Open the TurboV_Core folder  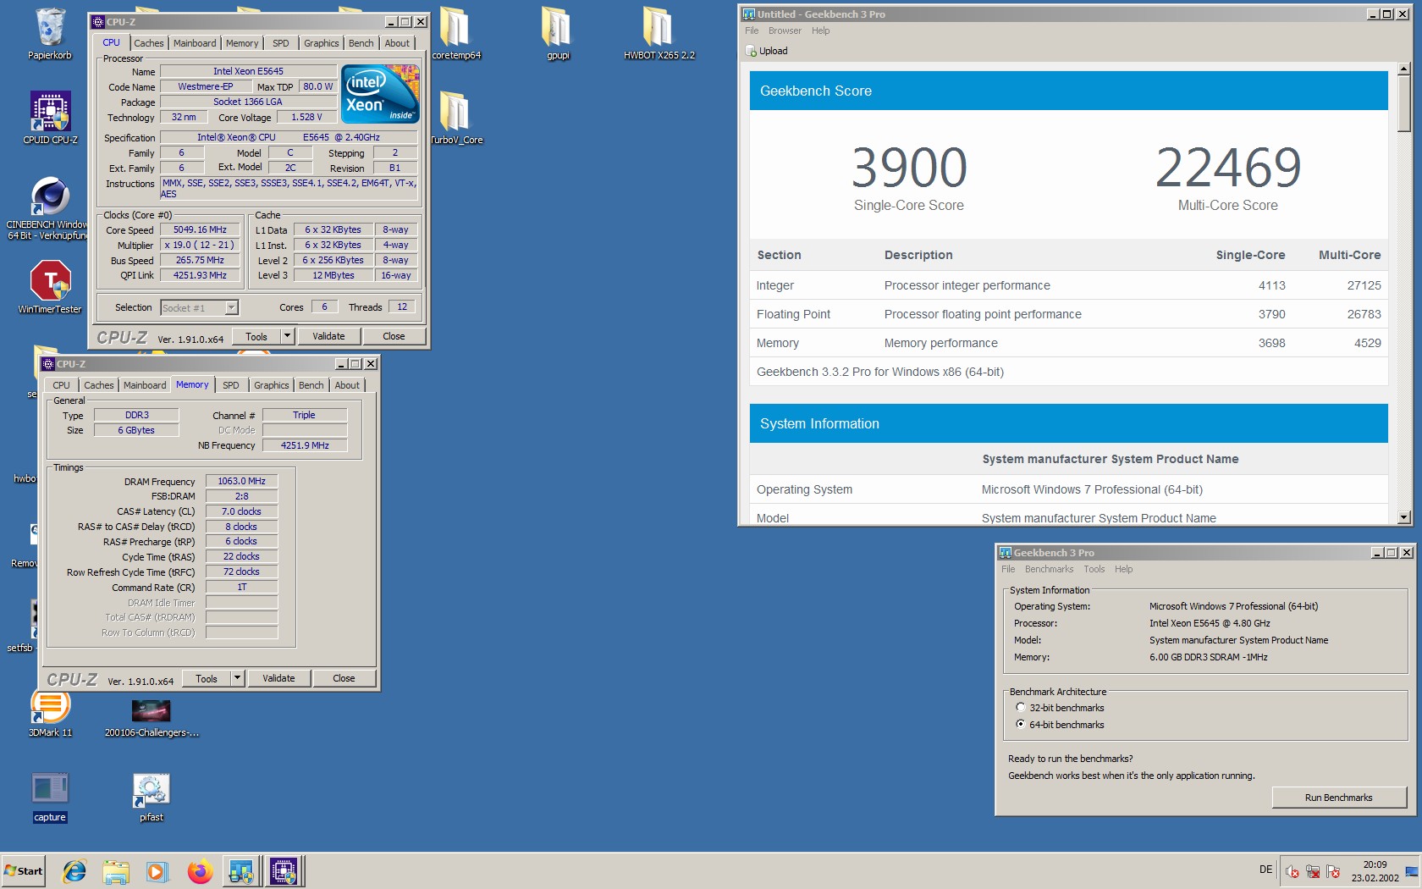[456, 118]
